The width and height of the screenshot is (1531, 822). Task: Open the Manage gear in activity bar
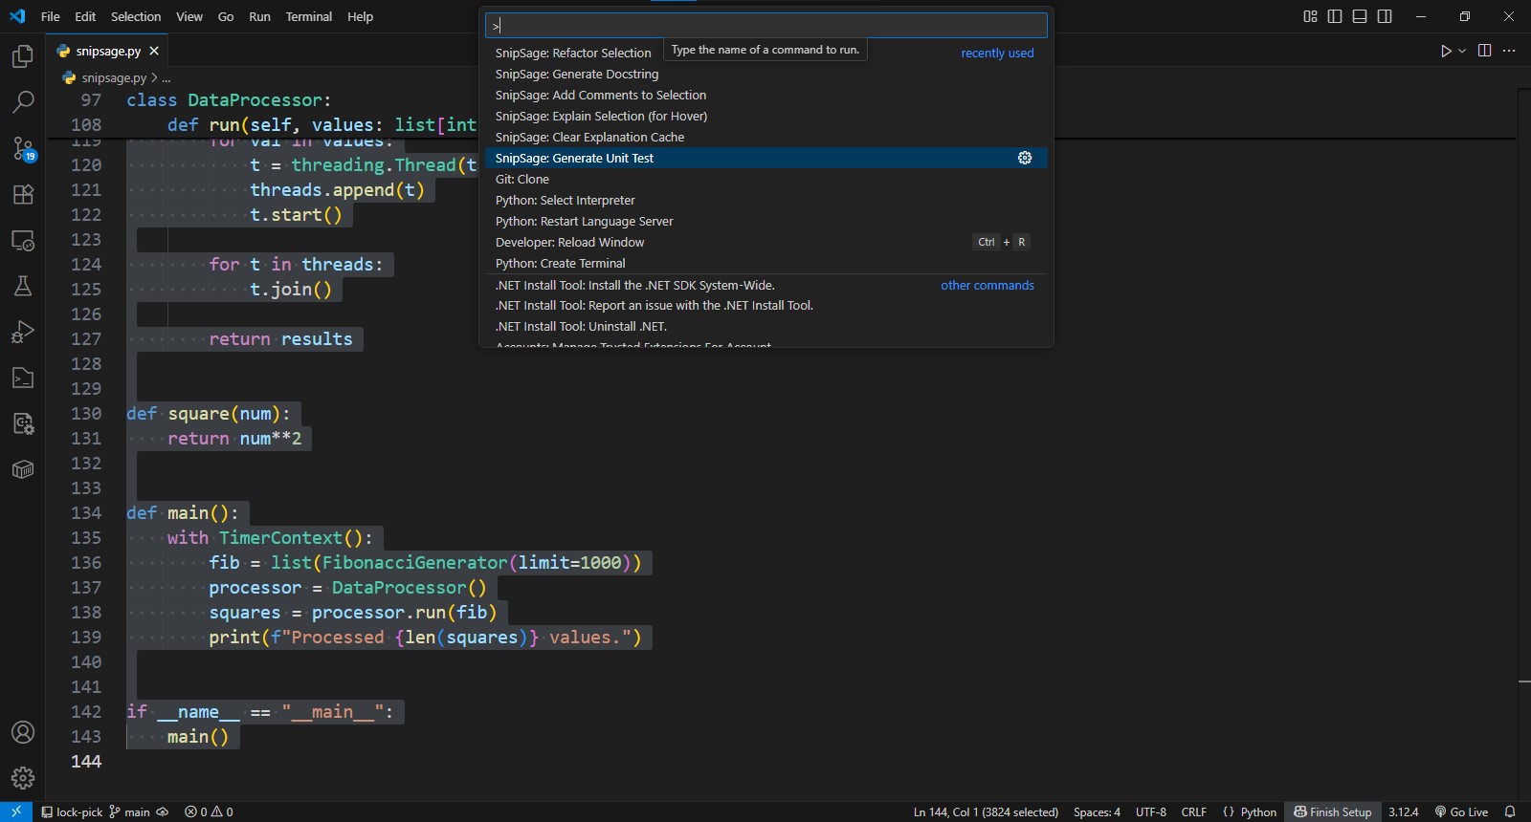coord(23,778)
